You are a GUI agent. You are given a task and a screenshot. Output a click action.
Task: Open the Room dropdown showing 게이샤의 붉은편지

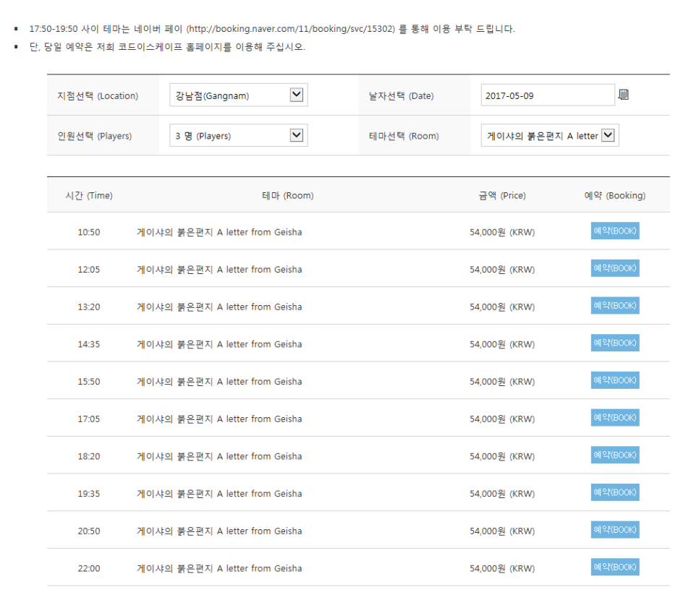coord(550,135)
